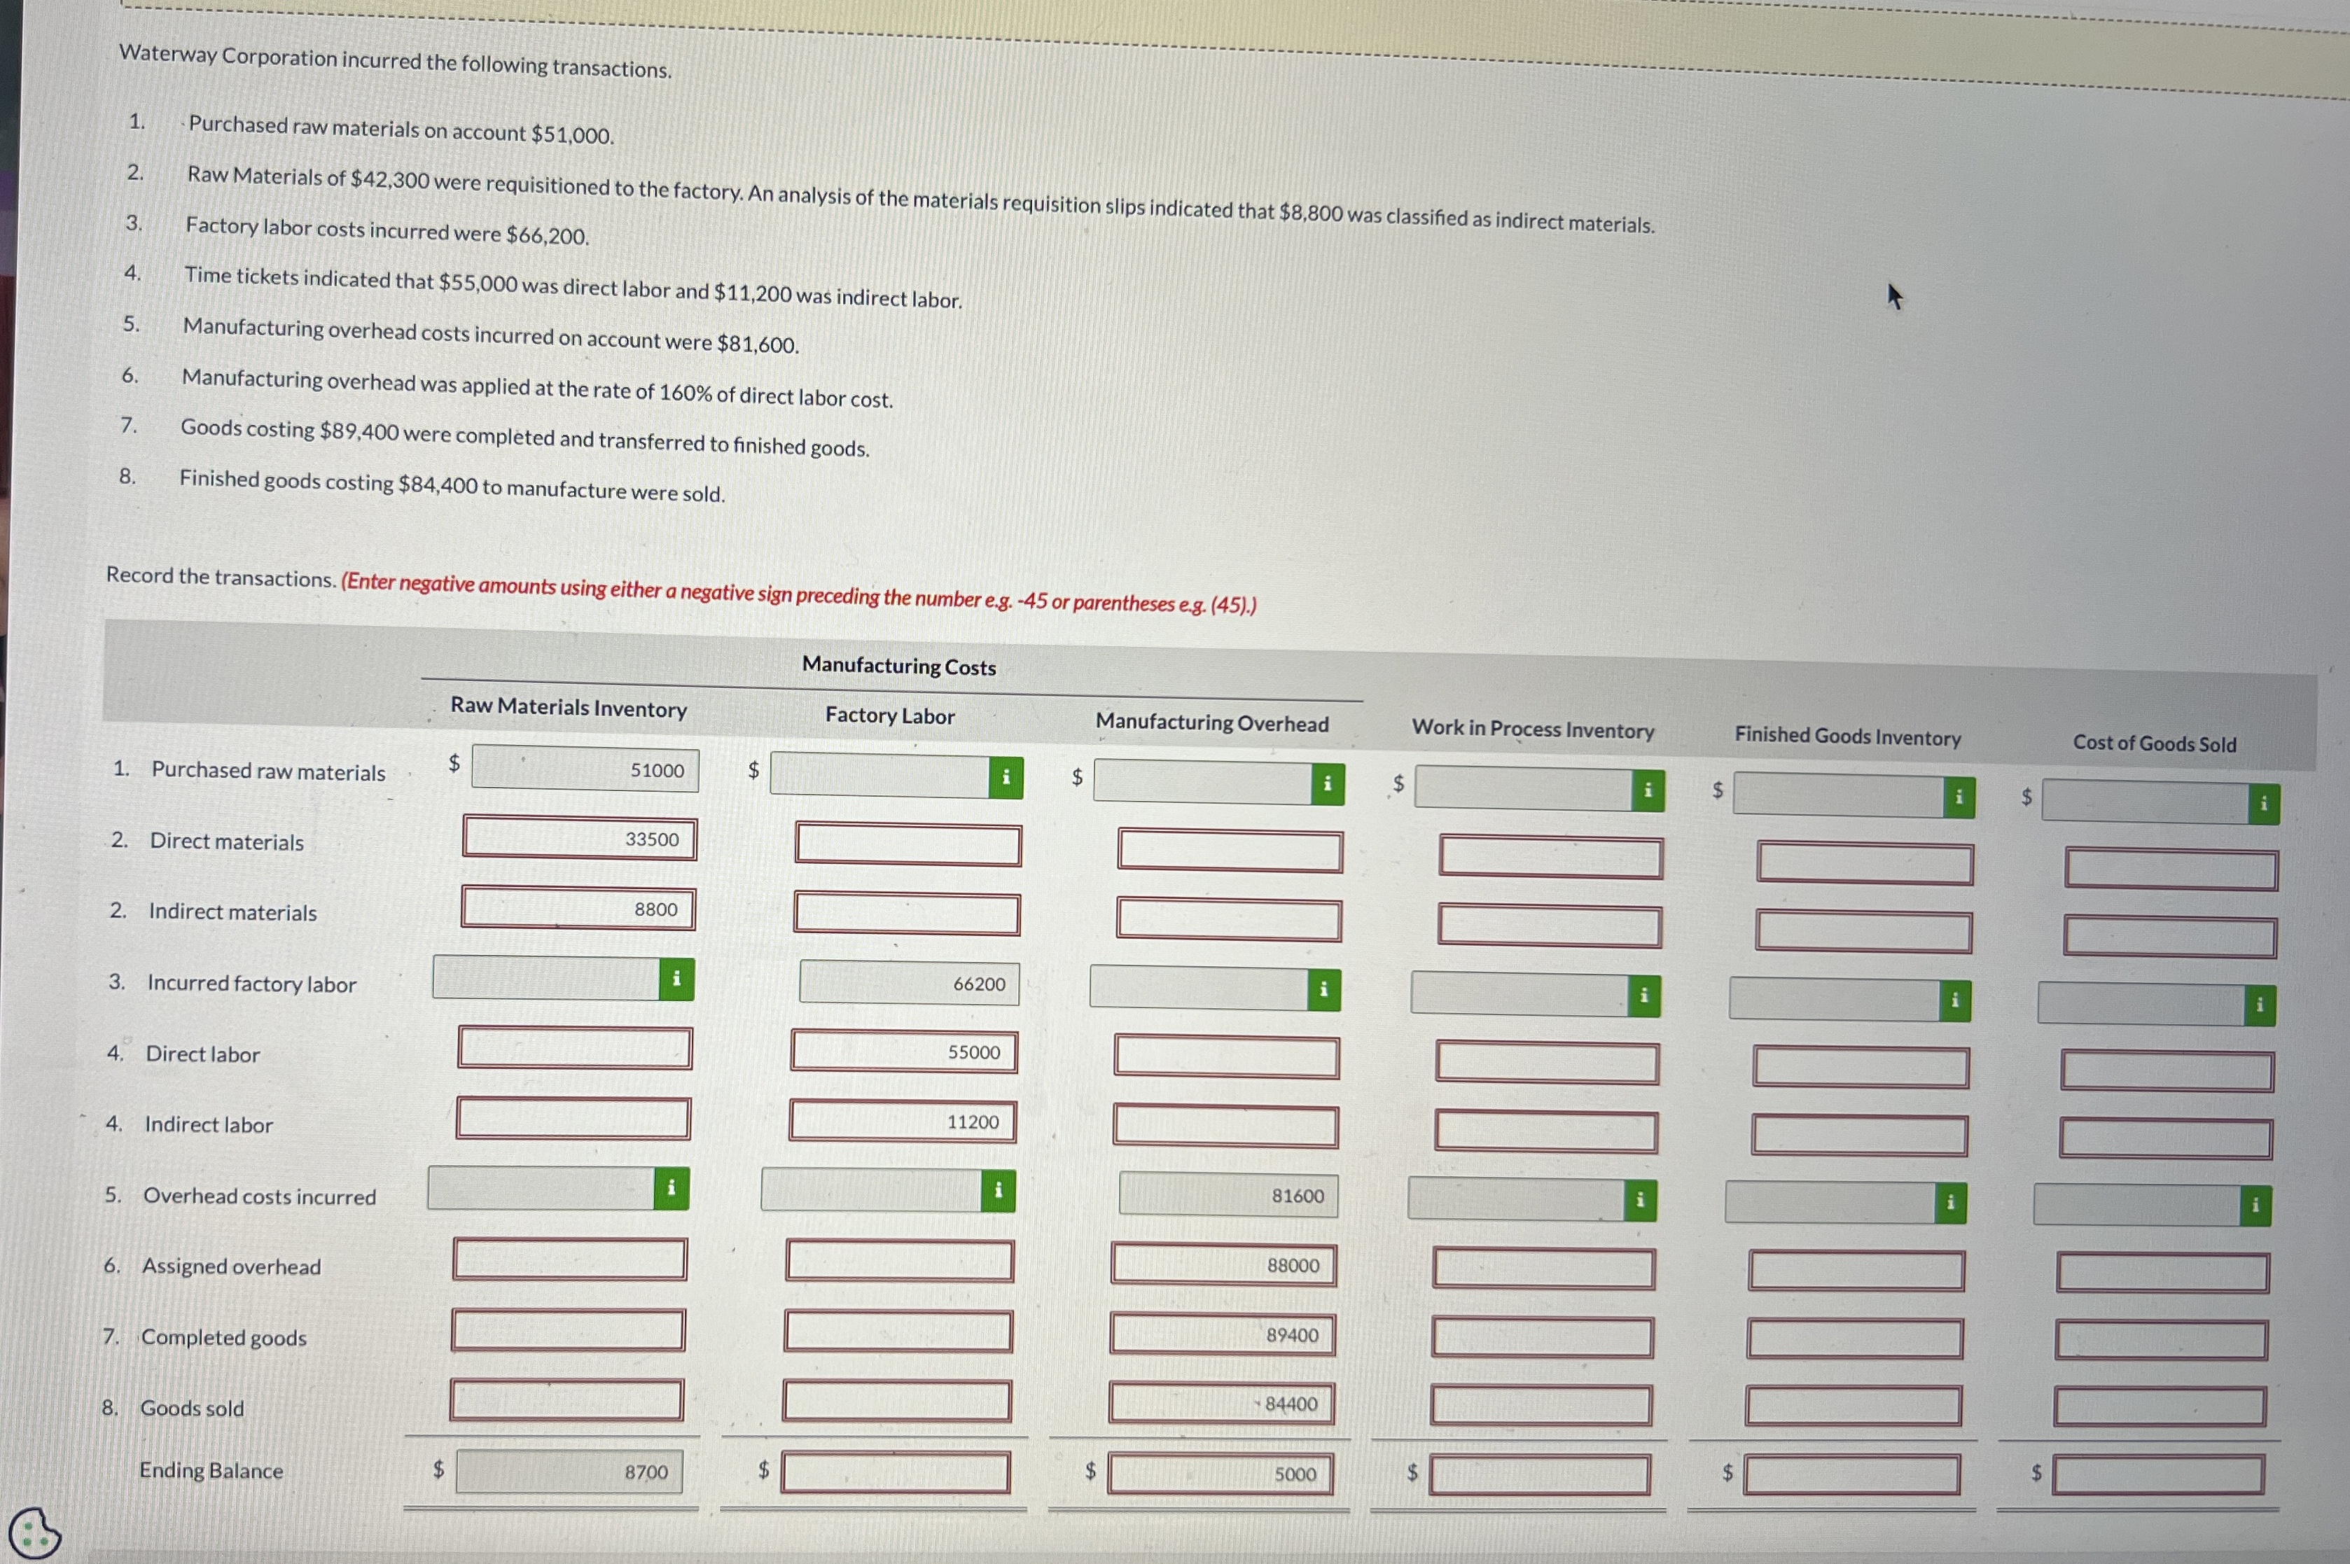Click the 'Work in Process Inventory' column header

click(1533, 729)
